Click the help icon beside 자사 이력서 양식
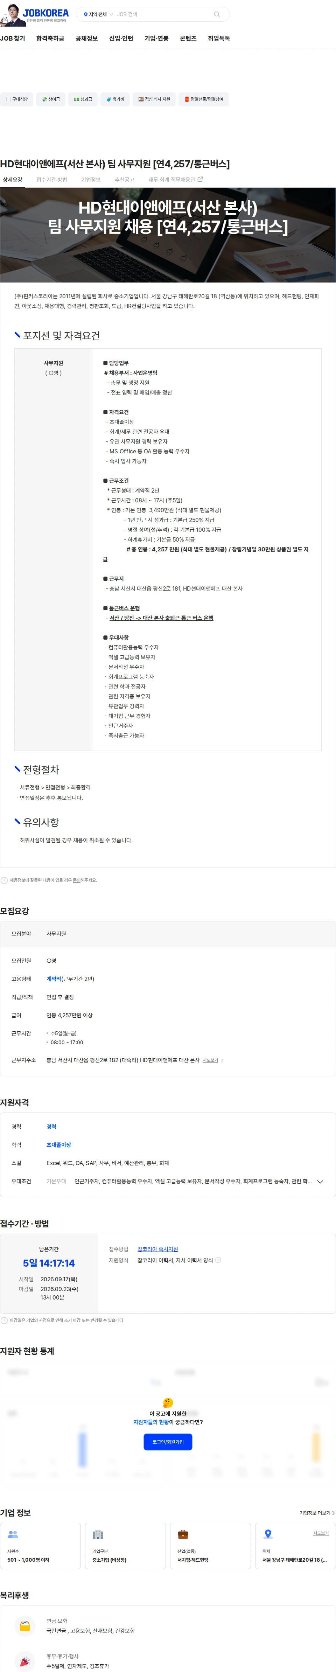336x1672 pixels. 218,1260
